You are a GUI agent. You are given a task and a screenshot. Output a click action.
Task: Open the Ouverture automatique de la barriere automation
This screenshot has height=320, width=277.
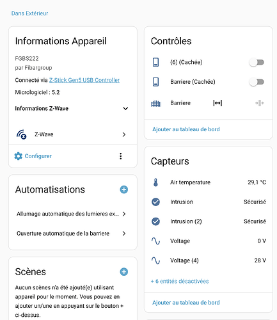click(72, 234)
